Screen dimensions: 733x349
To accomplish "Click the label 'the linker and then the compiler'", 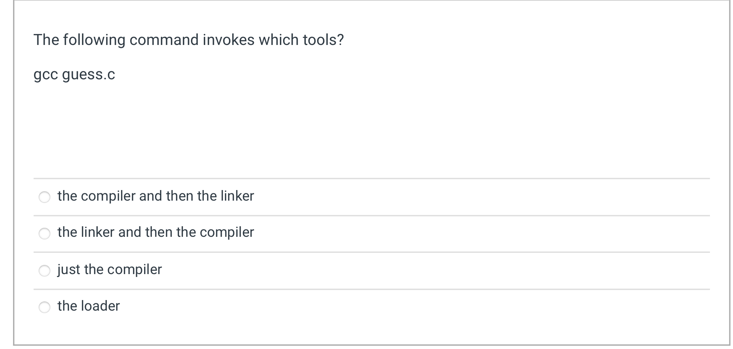I will (155, 232).
